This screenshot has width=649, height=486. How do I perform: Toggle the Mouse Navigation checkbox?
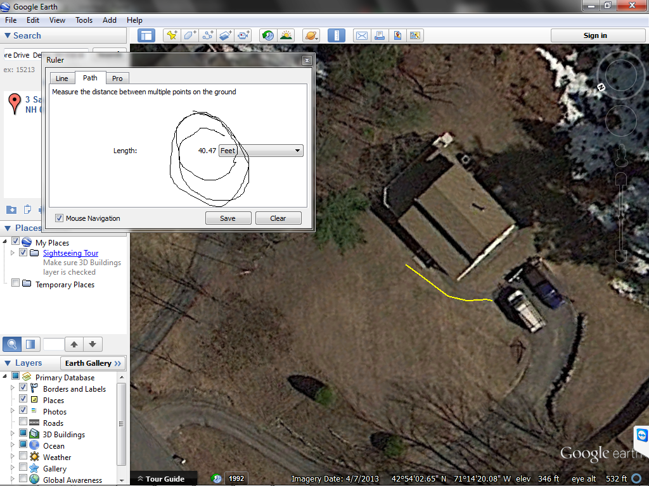pyautogui.click(x=59, y=218)
